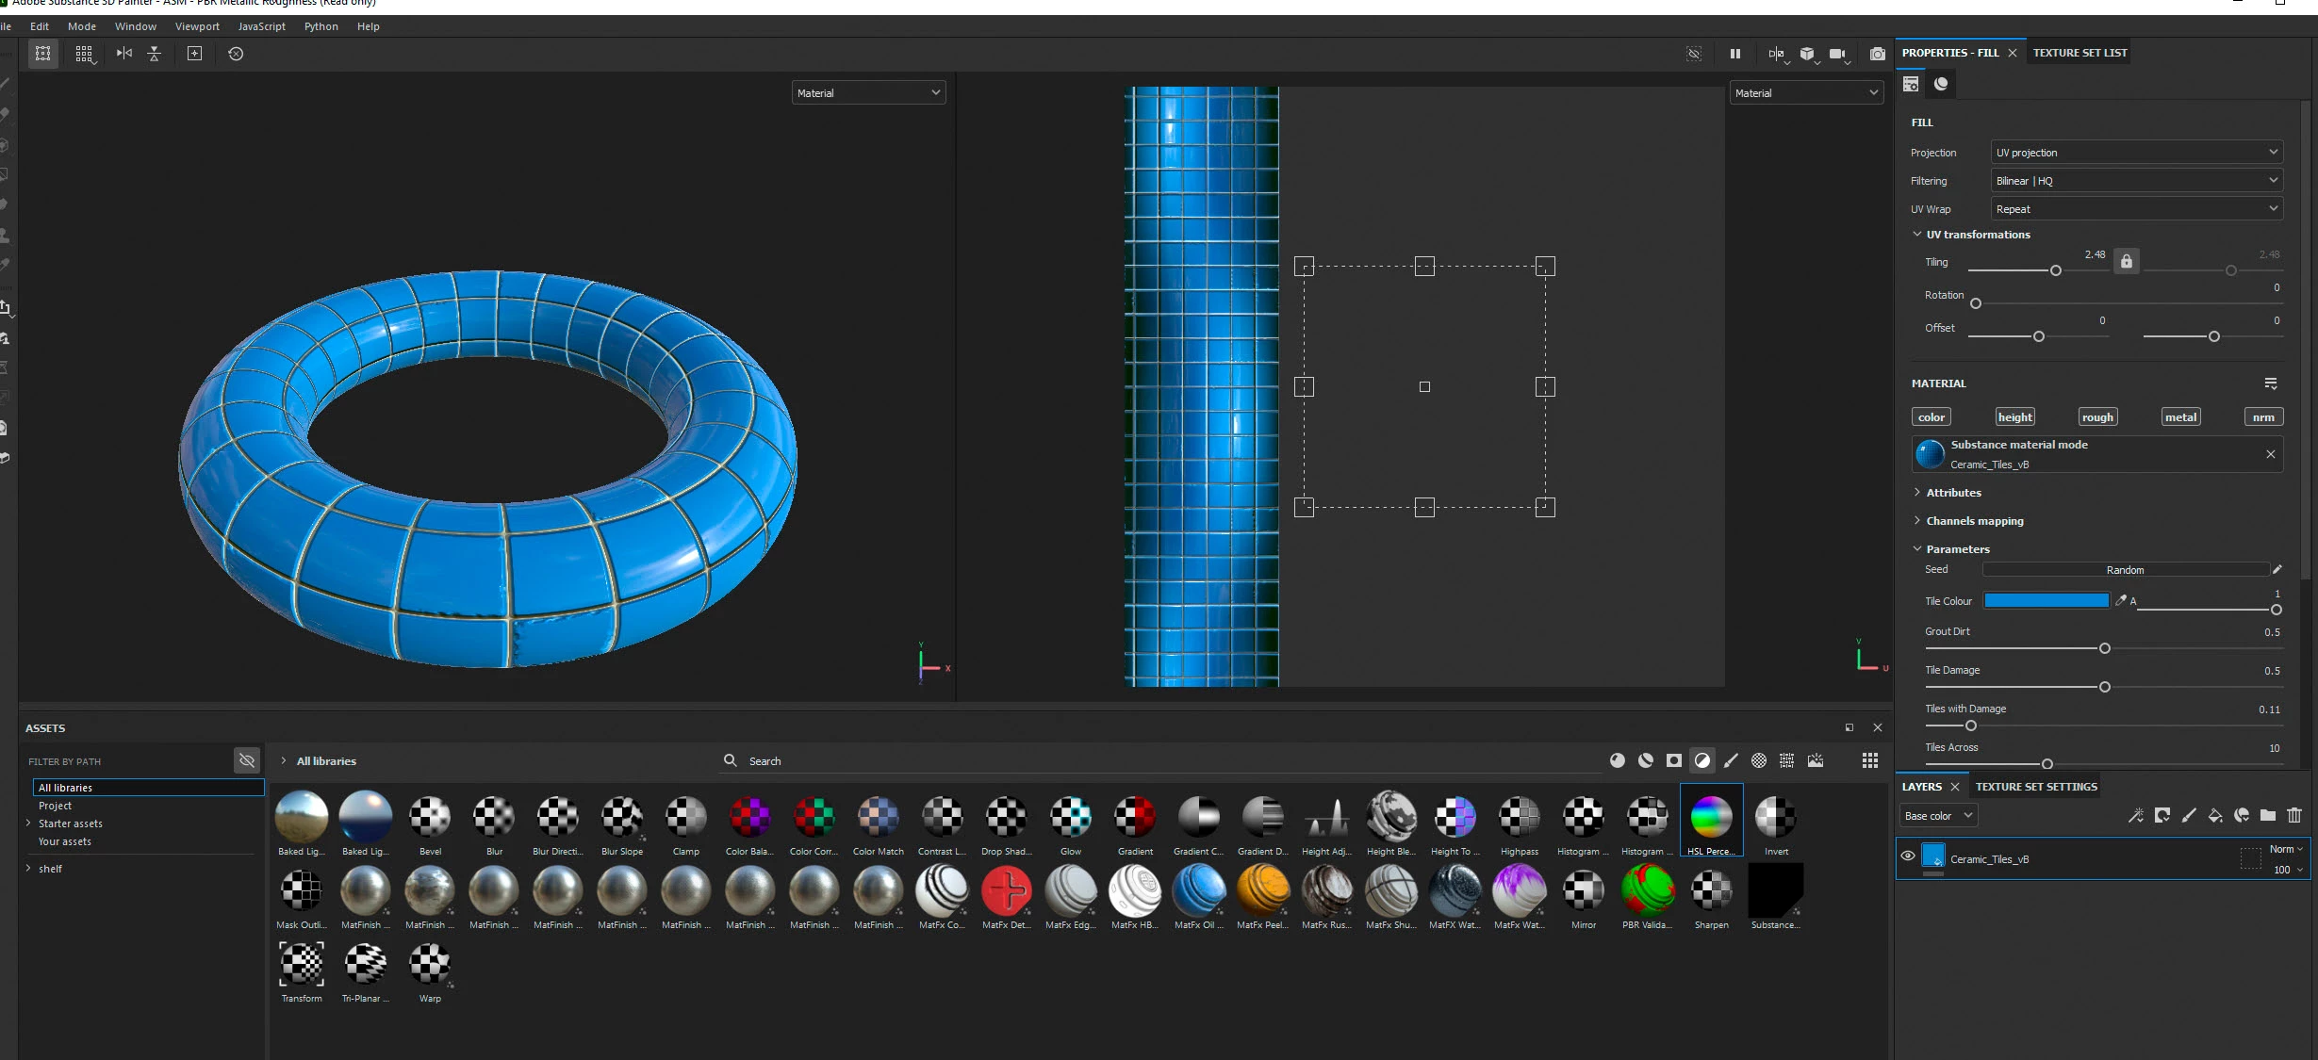Add a folder in the Layers panel

pos(2268,816)
